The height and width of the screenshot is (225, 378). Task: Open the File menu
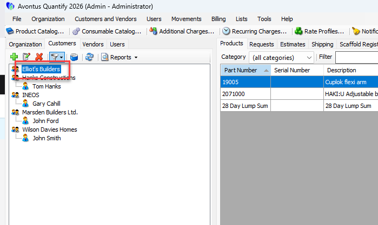click(x=17, y=19)
